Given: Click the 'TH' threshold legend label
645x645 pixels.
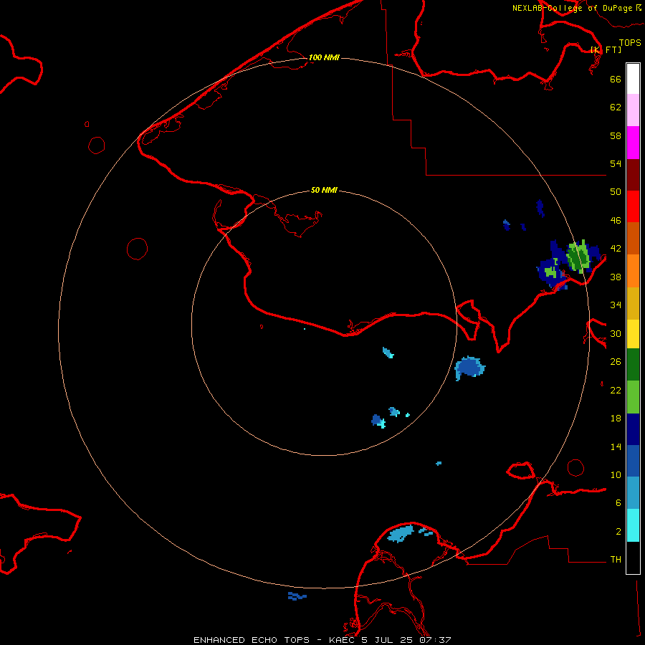Looking at the screenshot, I should pos(616,560).
